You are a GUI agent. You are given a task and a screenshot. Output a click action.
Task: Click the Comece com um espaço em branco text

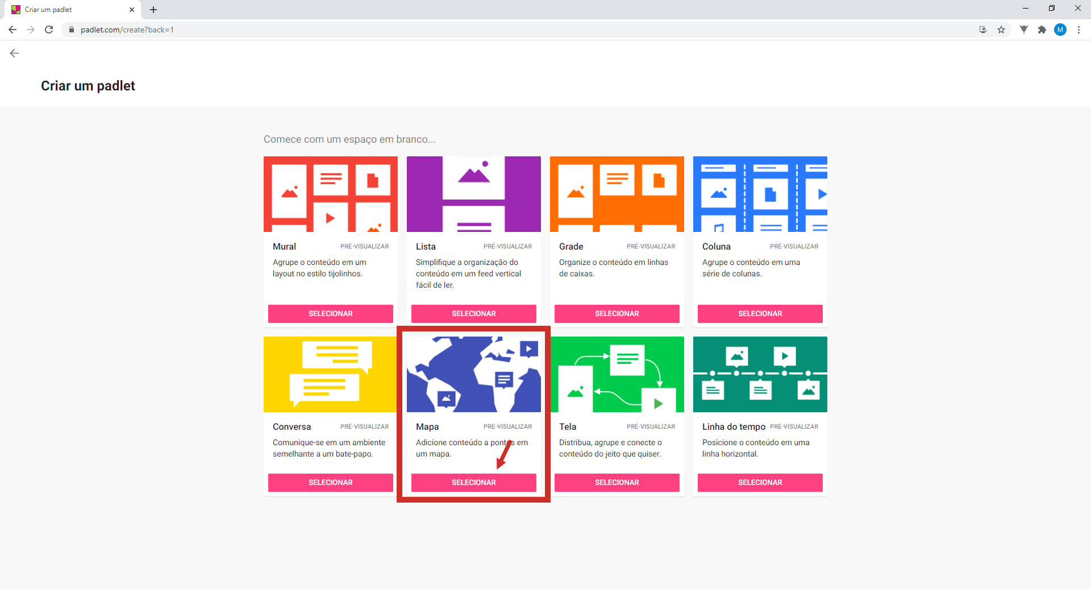click(349, 139)
